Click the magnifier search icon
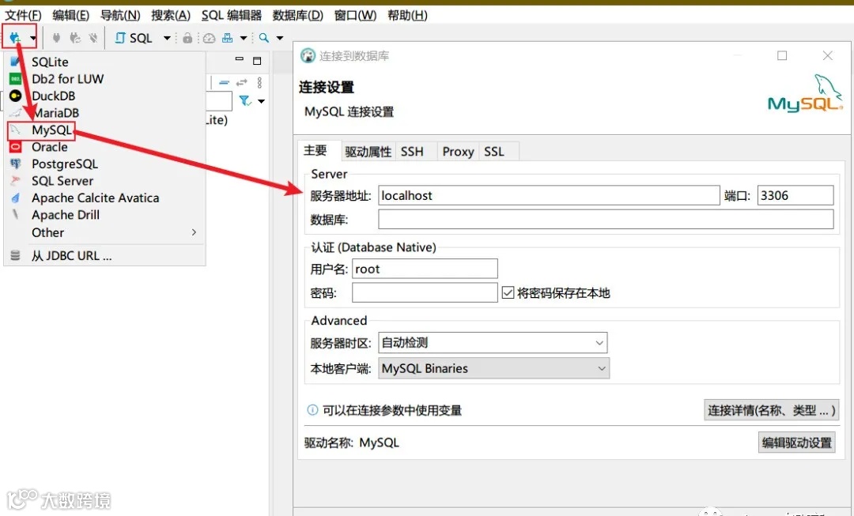854x516 pixels. pos(264,38)
